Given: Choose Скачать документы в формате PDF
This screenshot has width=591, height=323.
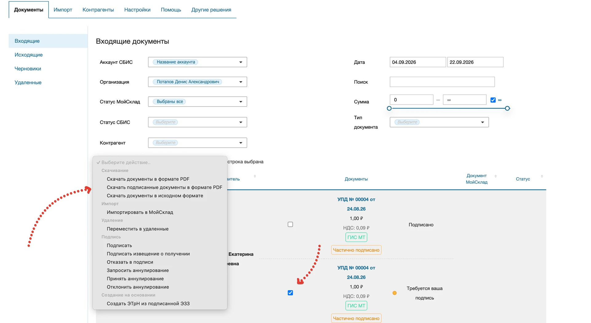Looking at the screenshot, I should click(148, 179).
